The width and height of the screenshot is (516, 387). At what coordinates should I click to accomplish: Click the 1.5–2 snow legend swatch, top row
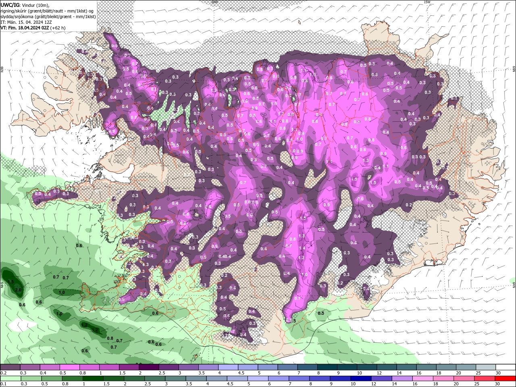pyautogui.click(x=129, y=367)
